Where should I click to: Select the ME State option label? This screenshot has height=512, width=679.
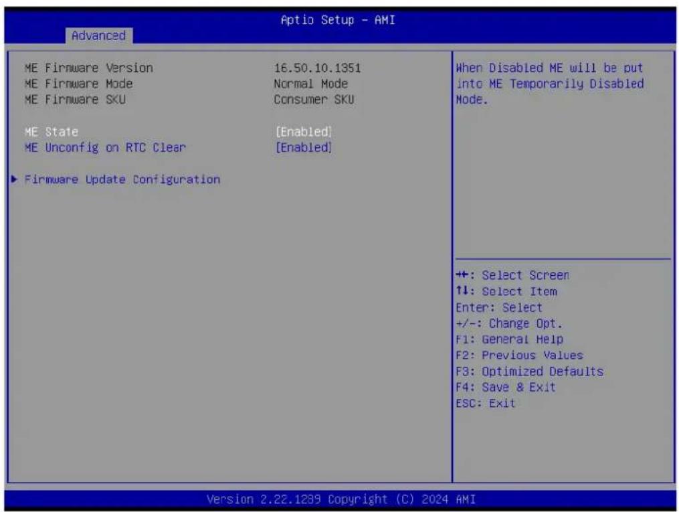(52, 132)
